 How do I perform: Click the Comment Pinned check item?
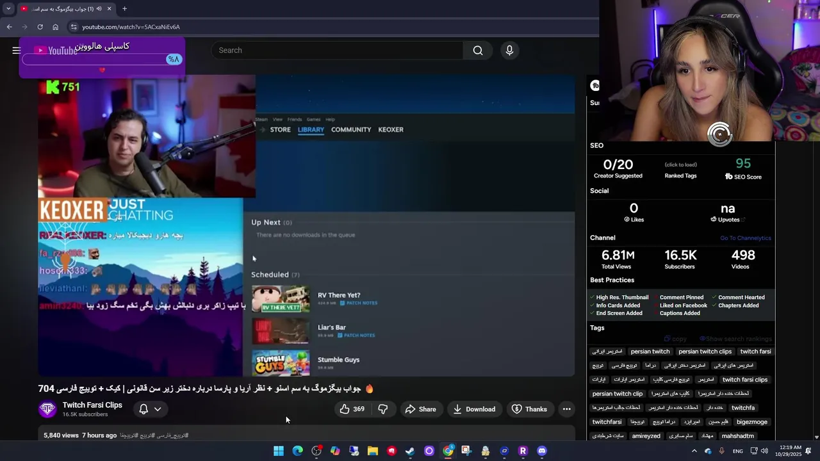tap(678, 298)
